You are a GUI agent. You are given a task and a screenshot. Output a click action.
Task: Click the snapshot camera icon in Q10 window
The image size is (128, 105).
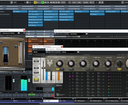pos(87,34)
